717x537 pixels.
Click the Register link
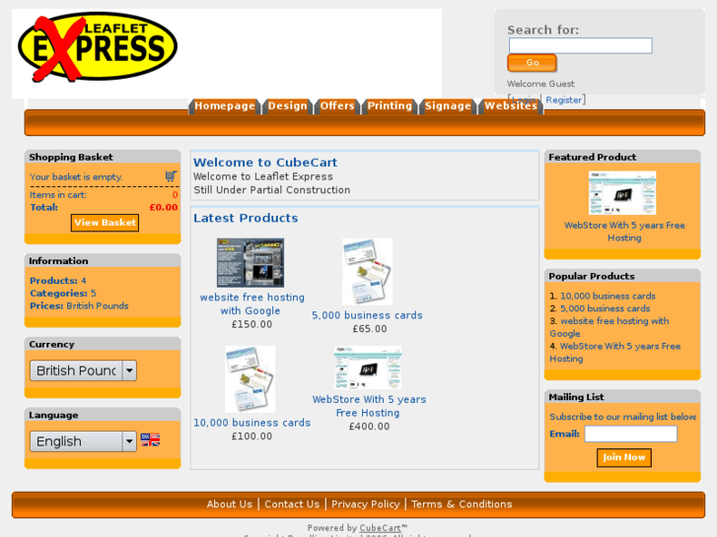[x=563, y=101]
